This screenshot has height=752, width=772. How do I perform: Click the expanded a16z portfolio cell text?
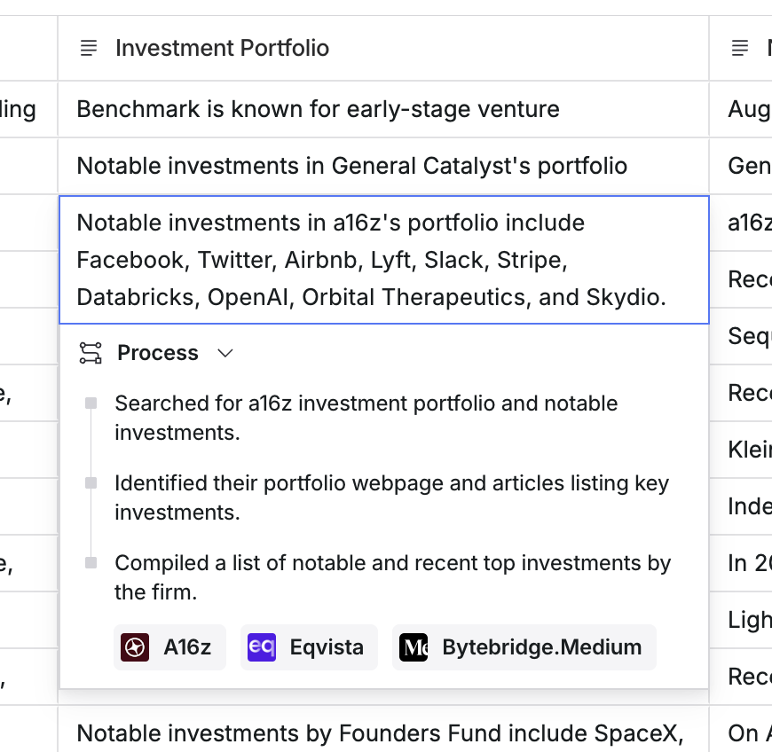click(x=371, y=260)
